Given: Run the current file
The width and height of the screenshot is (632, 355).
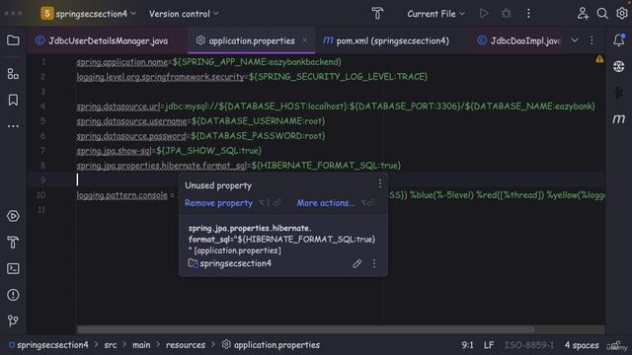Looking at the screenshot, I should point(484,14).
